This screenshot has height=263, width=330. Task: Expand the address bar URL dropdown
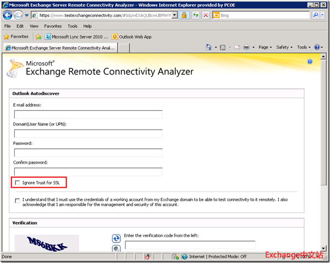175,15
